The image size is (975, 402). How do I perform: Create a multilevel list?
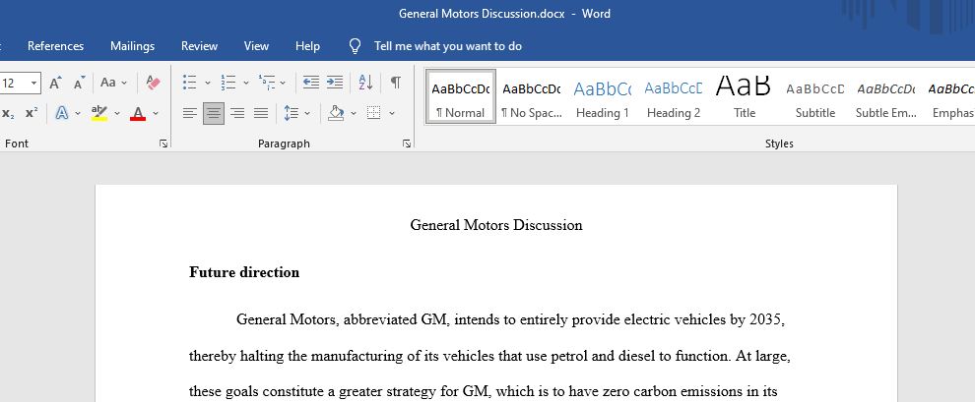pyautogui.click(x=267, y=83)
